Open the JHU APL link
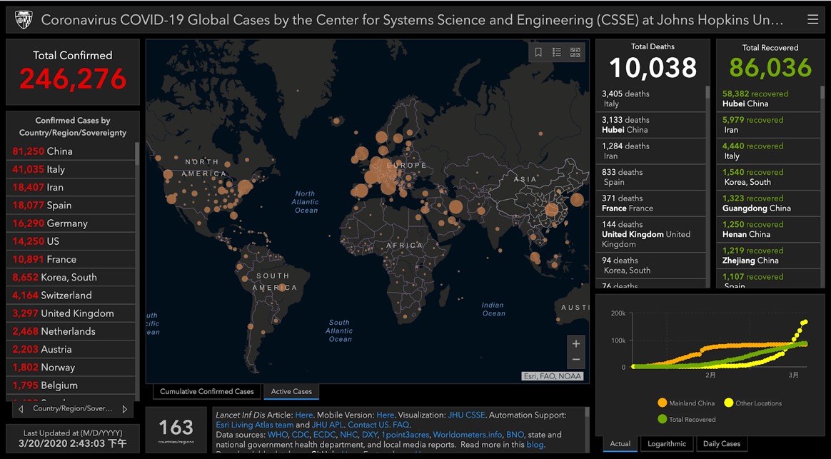This screenshot has width=831, height=459. (327, 425)
